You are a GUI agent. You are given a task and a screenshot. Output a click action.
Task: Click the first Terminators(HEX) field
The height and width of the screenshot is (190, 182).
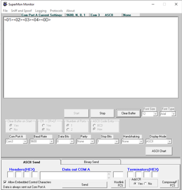[130, 175]
